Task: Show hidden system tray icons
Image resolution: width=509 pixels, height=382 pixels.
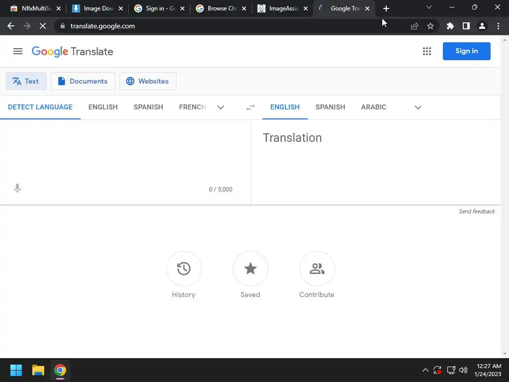Action: pos(425,370)
